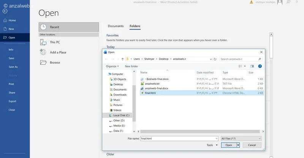Open the Print page in the sidebar
304x158 pixels.
coord(11,84)
